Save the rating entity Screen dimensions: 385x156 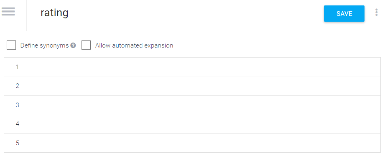pos(344,13)
